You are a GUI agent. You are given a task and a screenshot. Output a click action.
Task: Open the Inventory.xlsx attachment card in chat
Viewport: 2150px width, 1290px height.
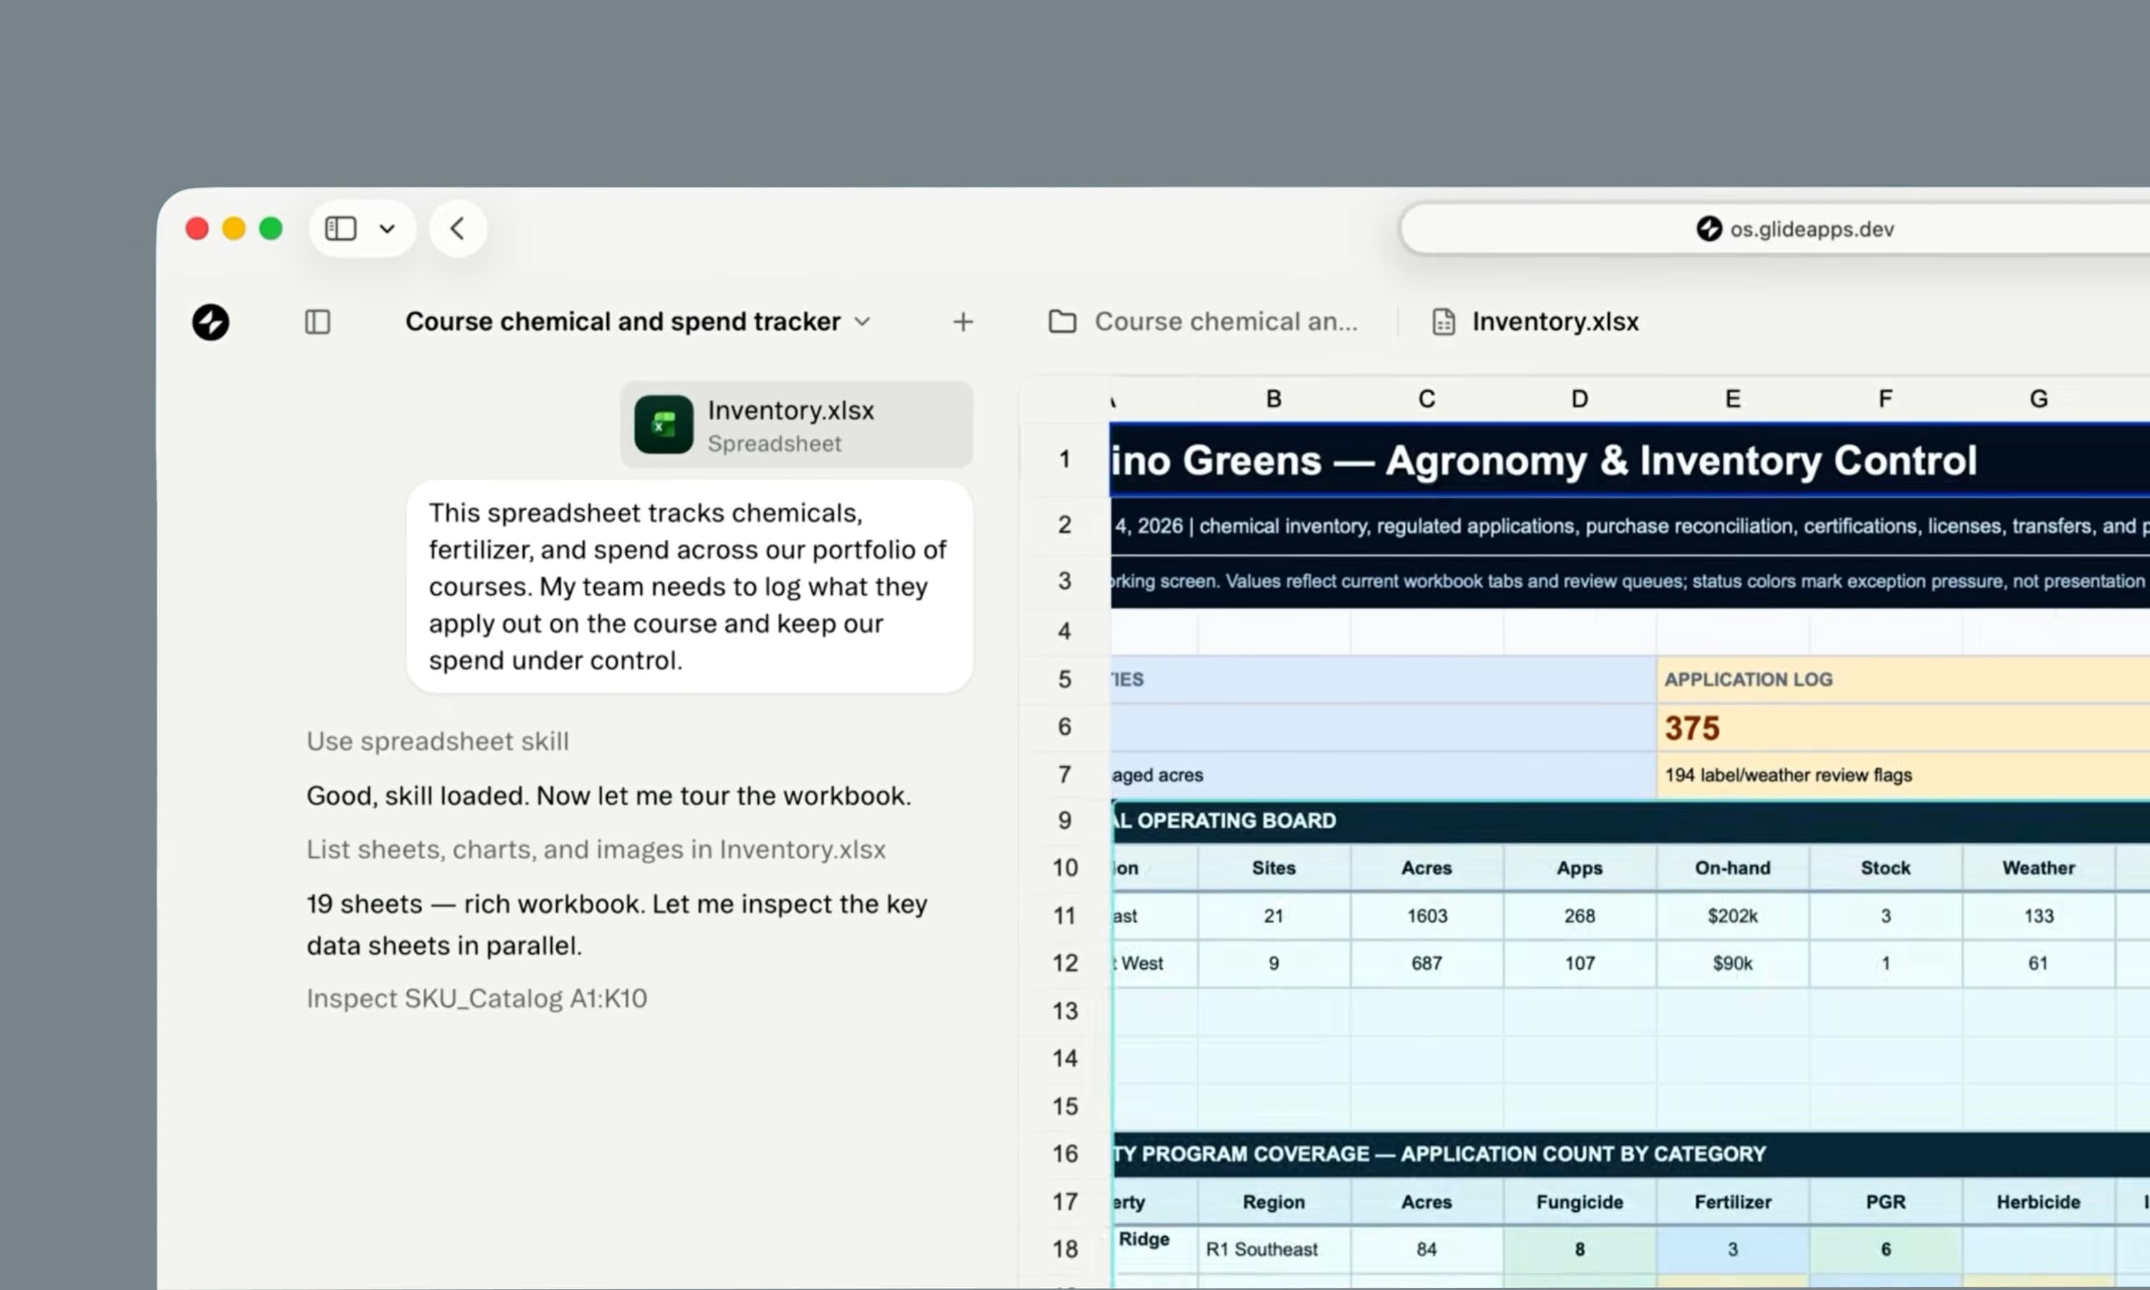(796, 424)
